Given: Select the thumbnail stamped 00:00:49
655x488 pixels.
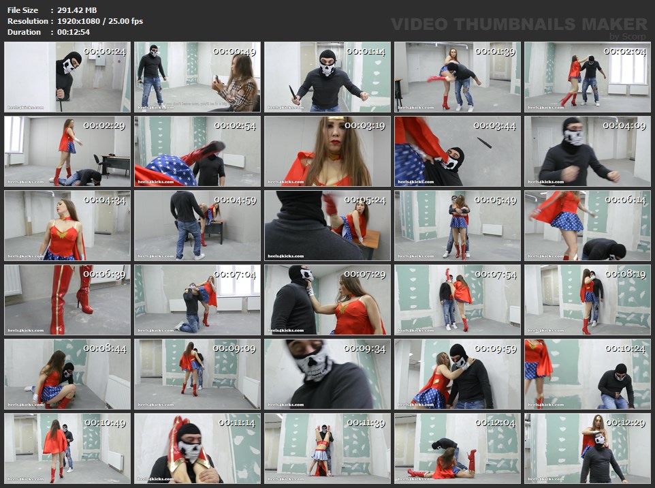Looking at the screenshot, I should [197, 77].
